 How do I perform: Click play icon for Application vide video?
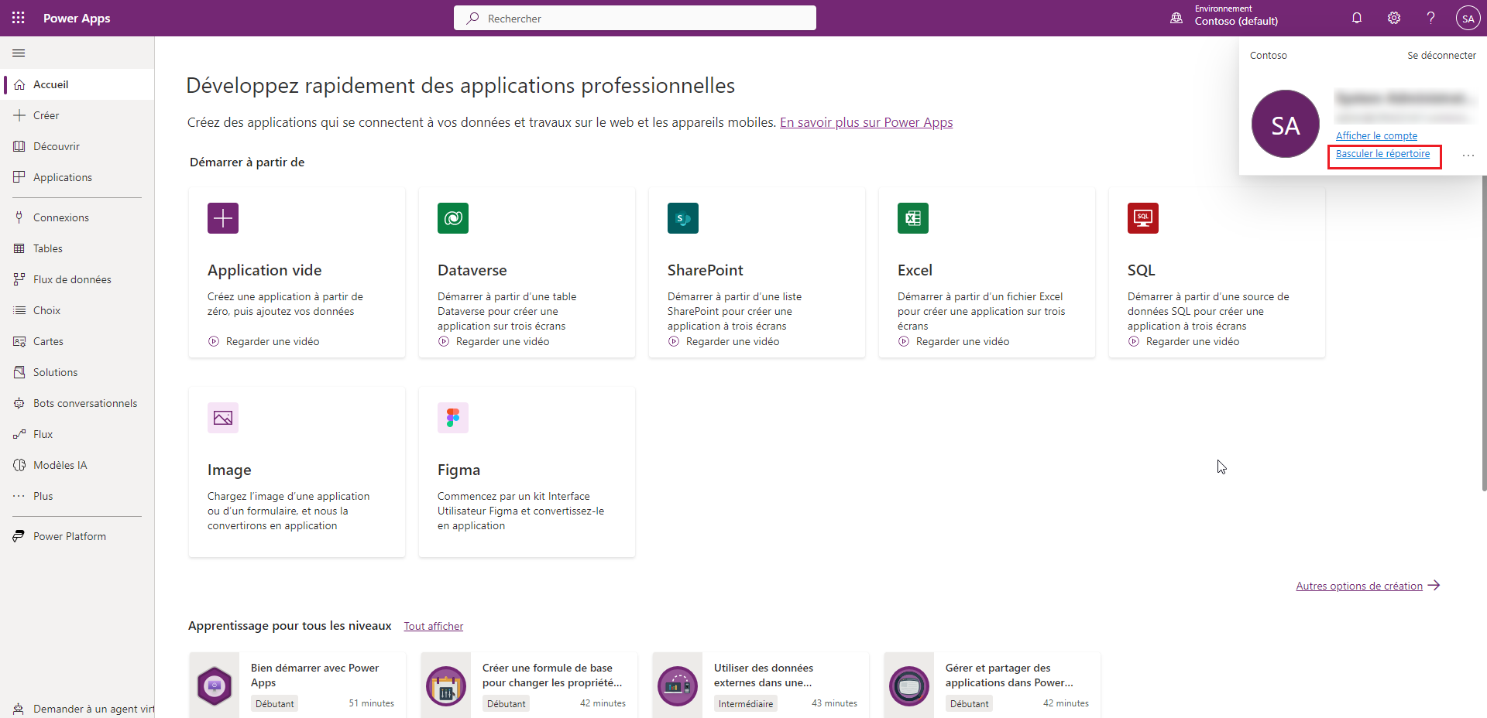[x=214, y=341]
